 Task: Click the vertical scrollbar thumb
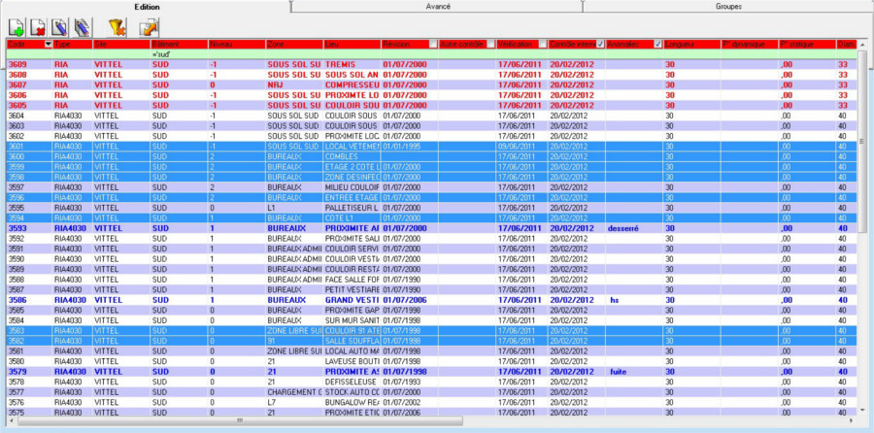click(861, 140)
